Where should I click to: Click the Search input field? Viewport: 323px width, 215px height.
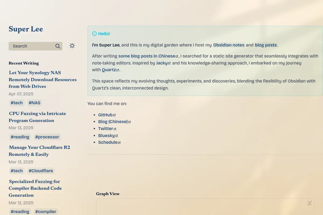(36, 46)
